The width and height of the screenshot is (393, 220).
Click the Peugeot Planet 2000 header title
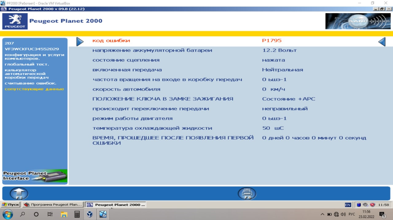[x=66, y=21]
